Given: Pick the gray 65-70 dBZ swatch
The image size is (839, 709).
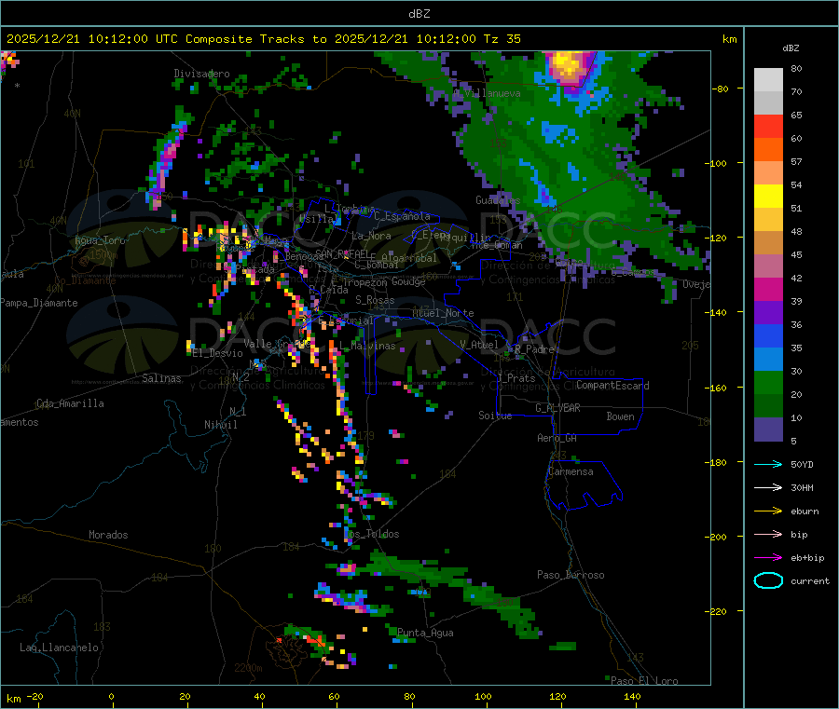Looking at the screenshot, I should tap(768, 103).
